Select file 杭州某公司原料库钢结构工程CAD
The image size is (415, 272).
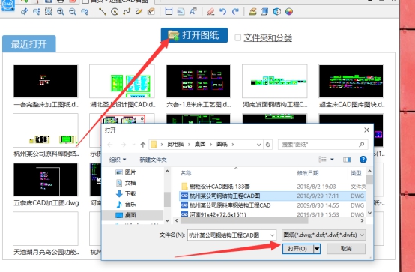(273, 205)
